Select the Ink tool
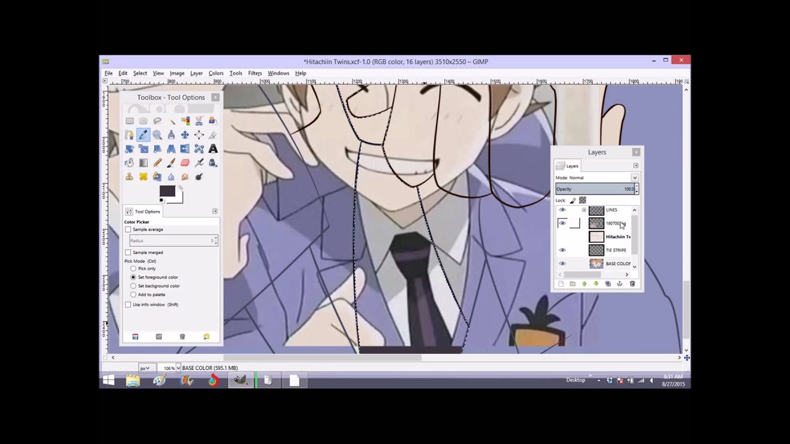The image size is (790, 444). (213, 163)
